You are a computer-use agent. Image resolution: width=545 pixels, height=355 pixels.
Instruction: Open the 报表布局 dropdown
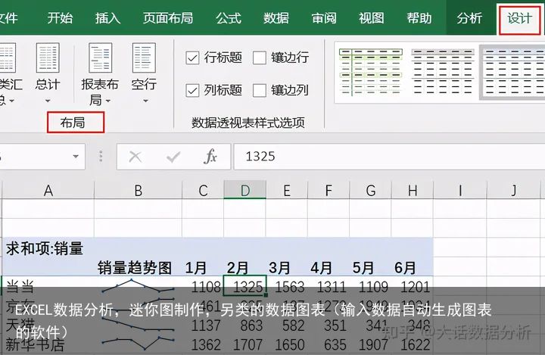pos(108,101)
